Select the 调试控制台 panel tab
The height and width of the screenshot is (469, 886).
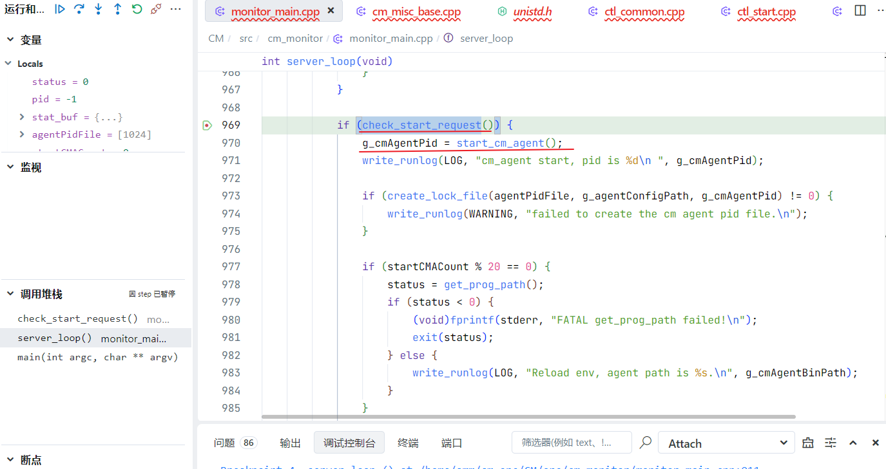tap(349, 443)
